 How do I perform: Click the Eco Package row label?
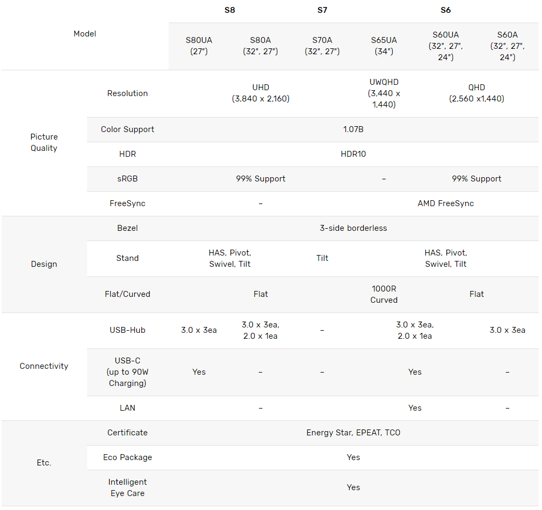(x=127, y=457)
